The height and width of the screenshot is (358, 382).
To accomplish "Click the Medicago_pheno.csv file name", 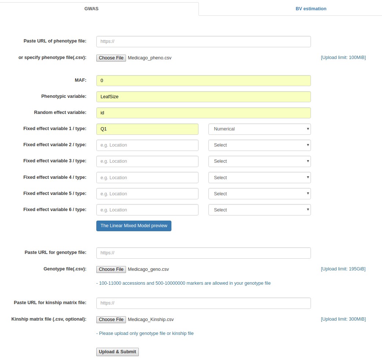I will pos(149,58).
